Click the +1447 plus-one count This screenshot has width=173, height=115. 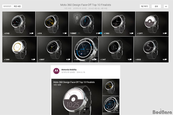pyautogui.click(x=103, y=60)
